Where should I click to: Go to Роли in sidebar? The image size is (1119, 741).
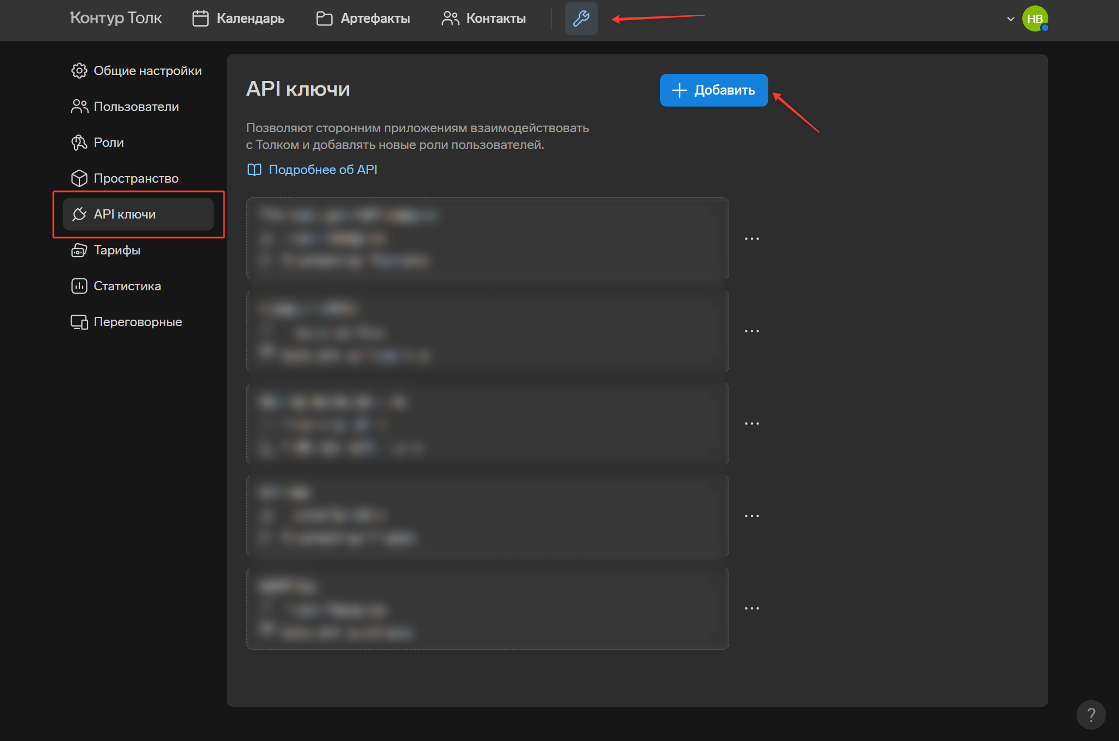138,142
